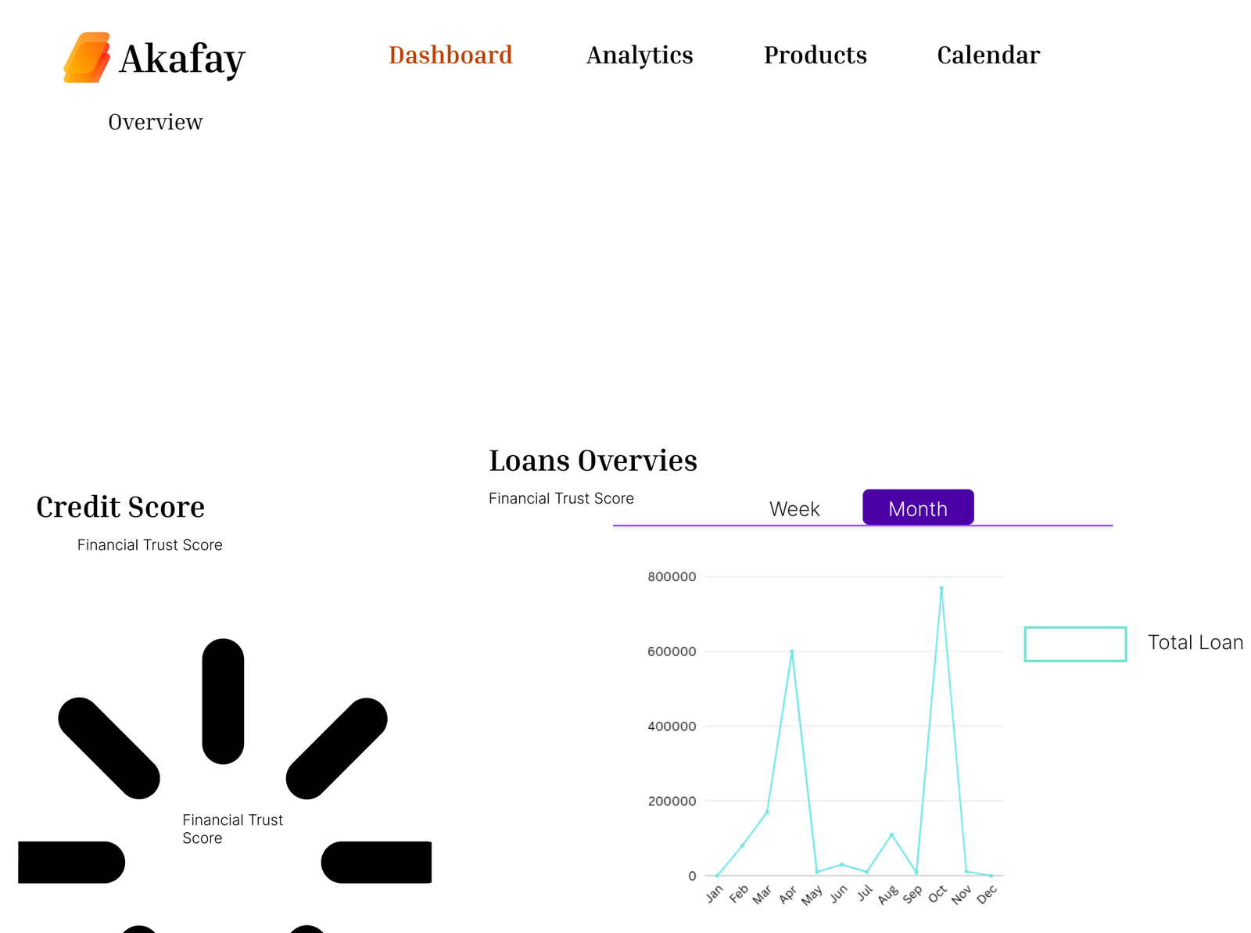1251x933 pixels.
Task: Click the right horizontal spinner bar
Action: coord(377,862)
